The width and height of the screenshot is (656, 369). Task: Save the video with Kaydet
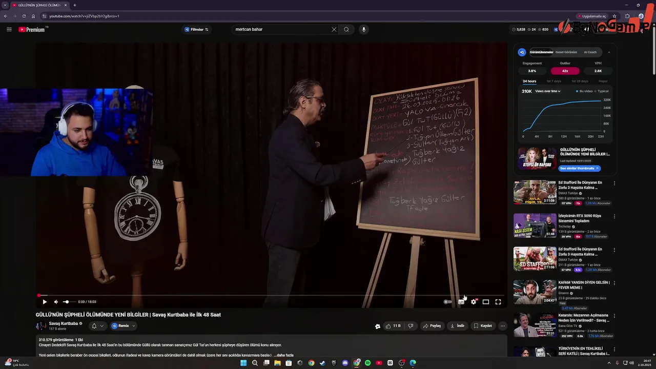click(x=483, y=326)
